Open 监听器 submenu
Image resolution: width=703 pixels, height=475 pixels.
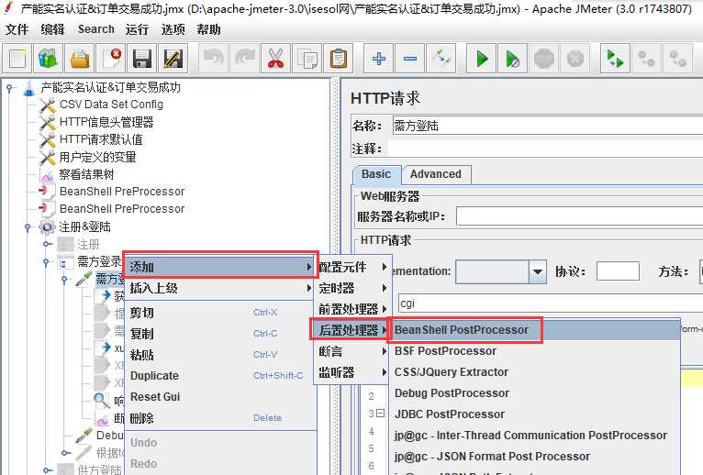coord(352,372)
